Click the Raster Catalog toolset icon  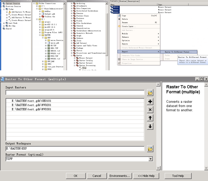point(77,61)
